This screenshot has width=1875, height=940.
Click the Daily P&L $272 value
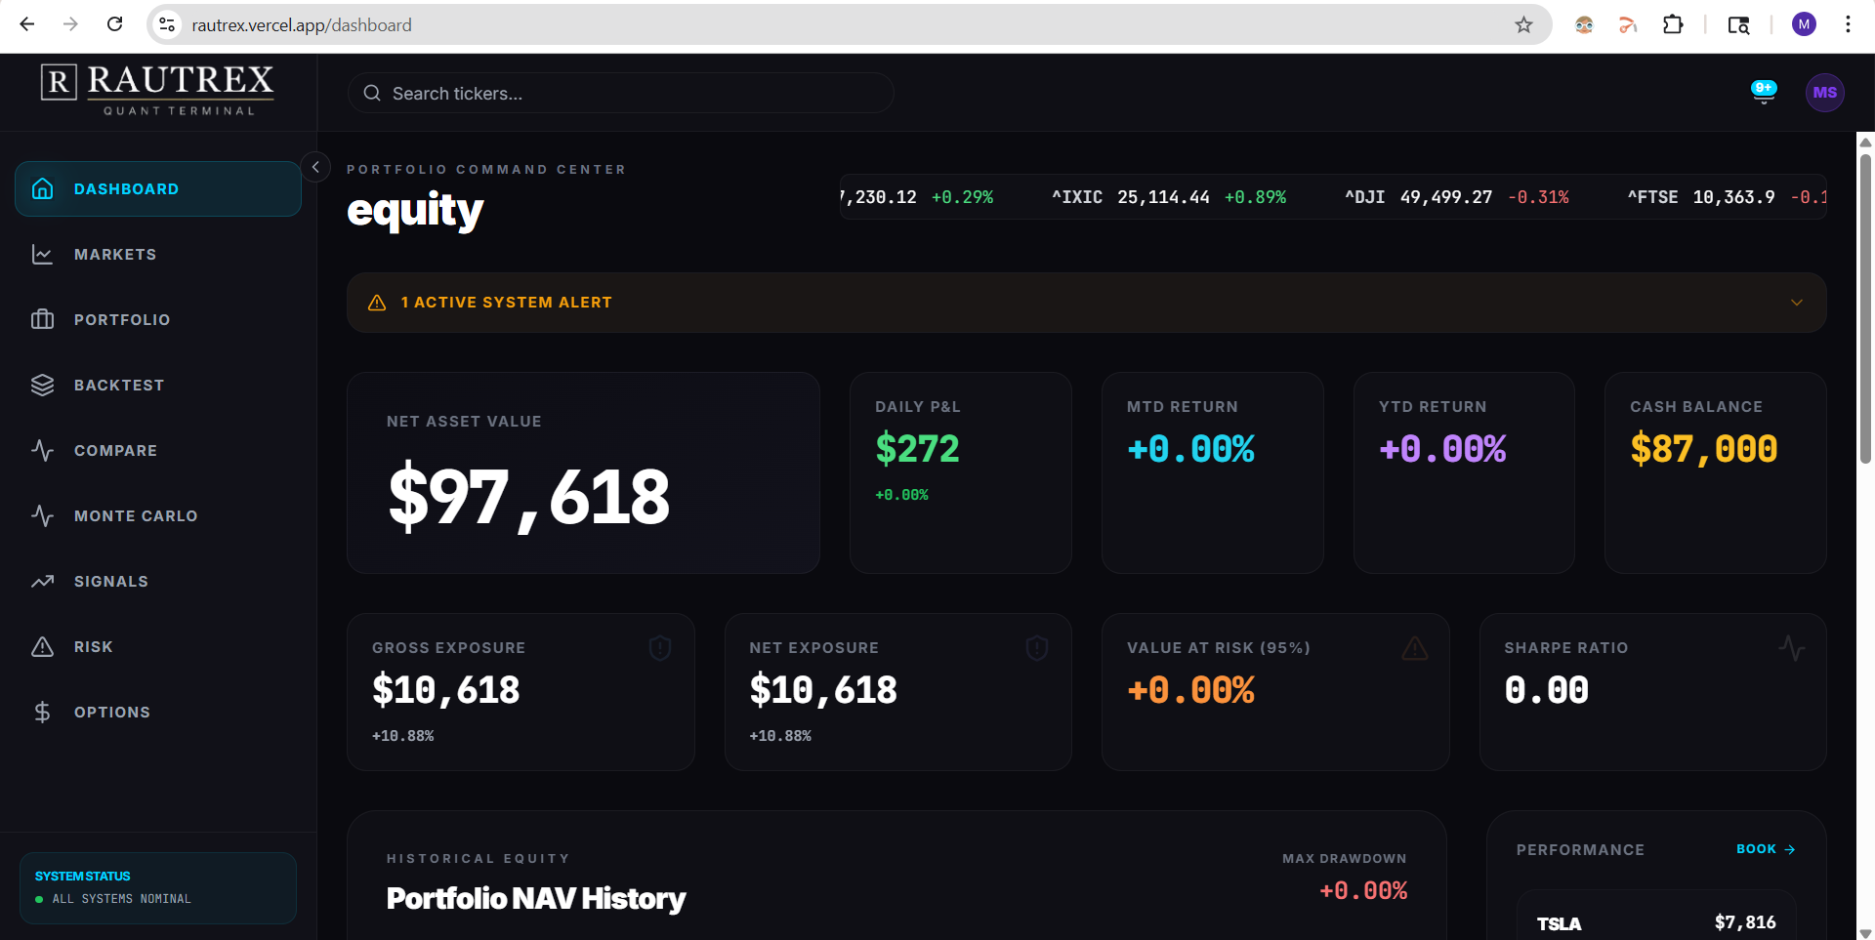(917, 449)
